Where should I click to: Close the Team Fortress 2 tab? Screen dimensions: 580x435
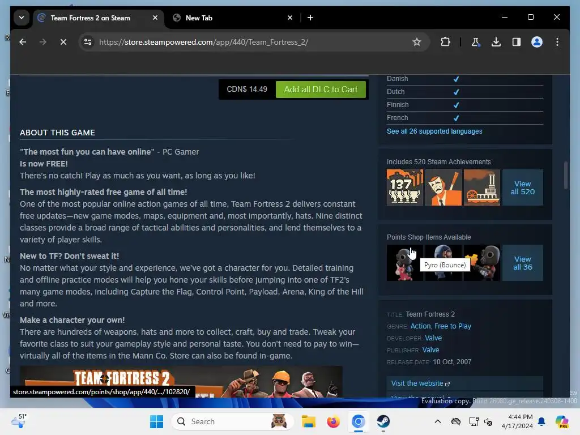coord(155,18)
